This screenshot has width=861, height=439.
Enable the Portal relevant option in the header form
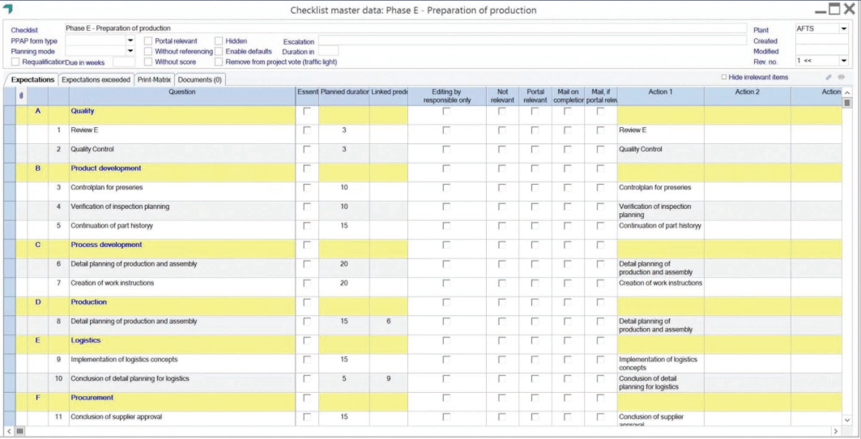(x=148, y=40)
